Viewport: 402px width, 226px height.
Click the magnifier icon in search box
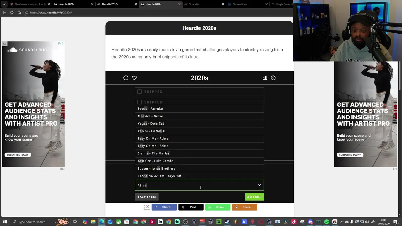pos(139,185)
